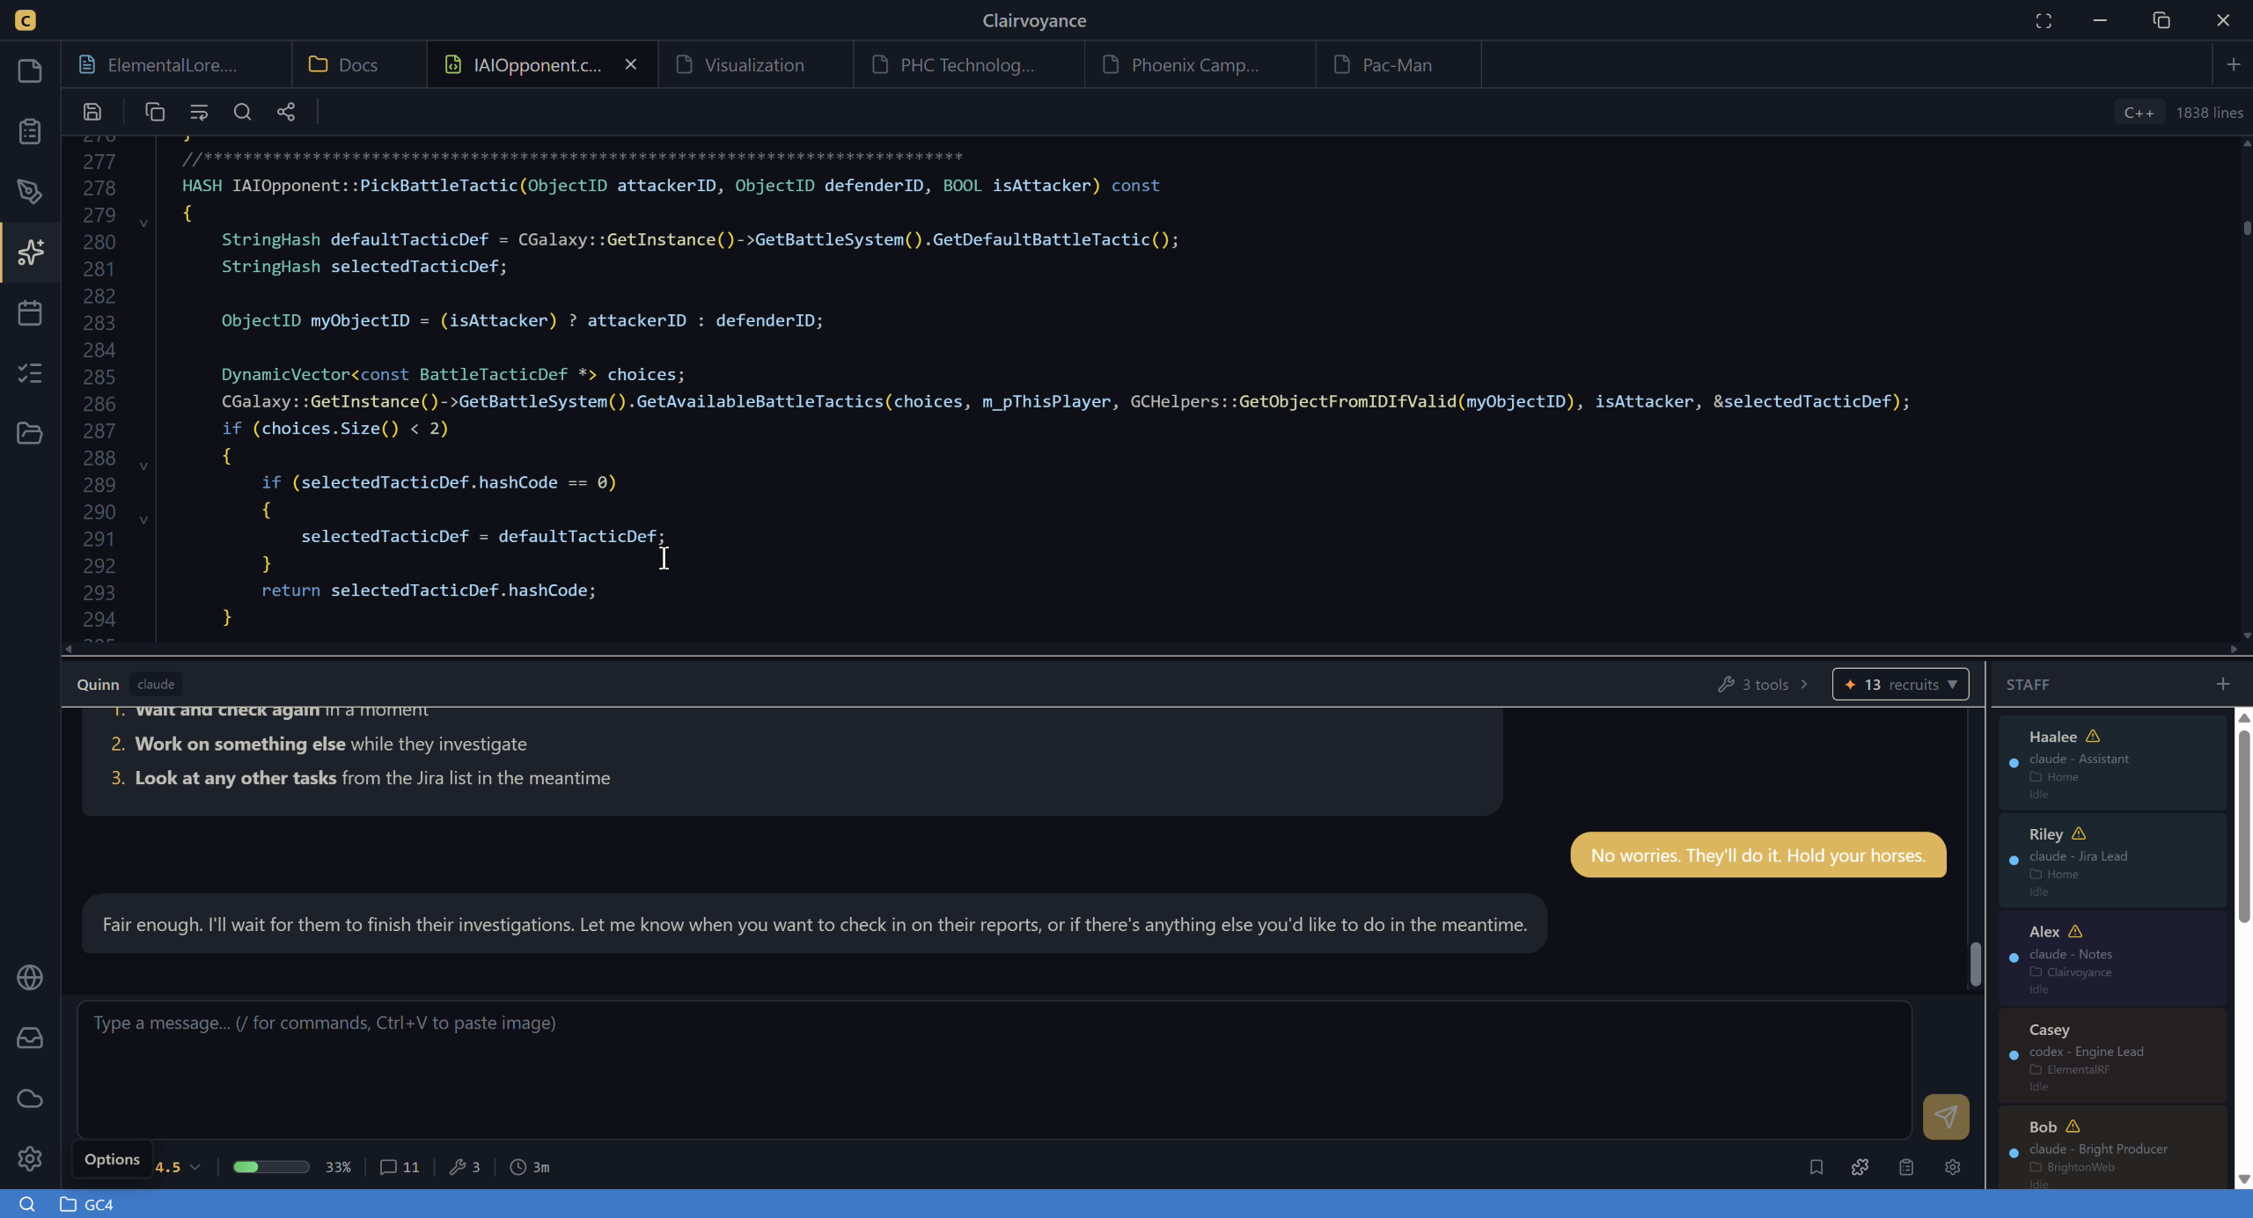Click the save file icon in editor toolbar
Viewport: 2253px width, 1218px height.
click(92, 112)
